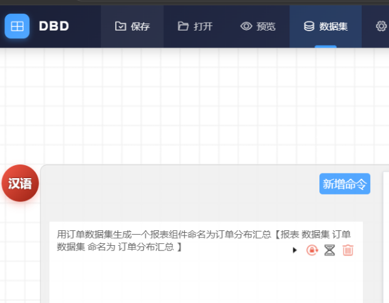Open settings with the gear icon

[x=381, y=26]
